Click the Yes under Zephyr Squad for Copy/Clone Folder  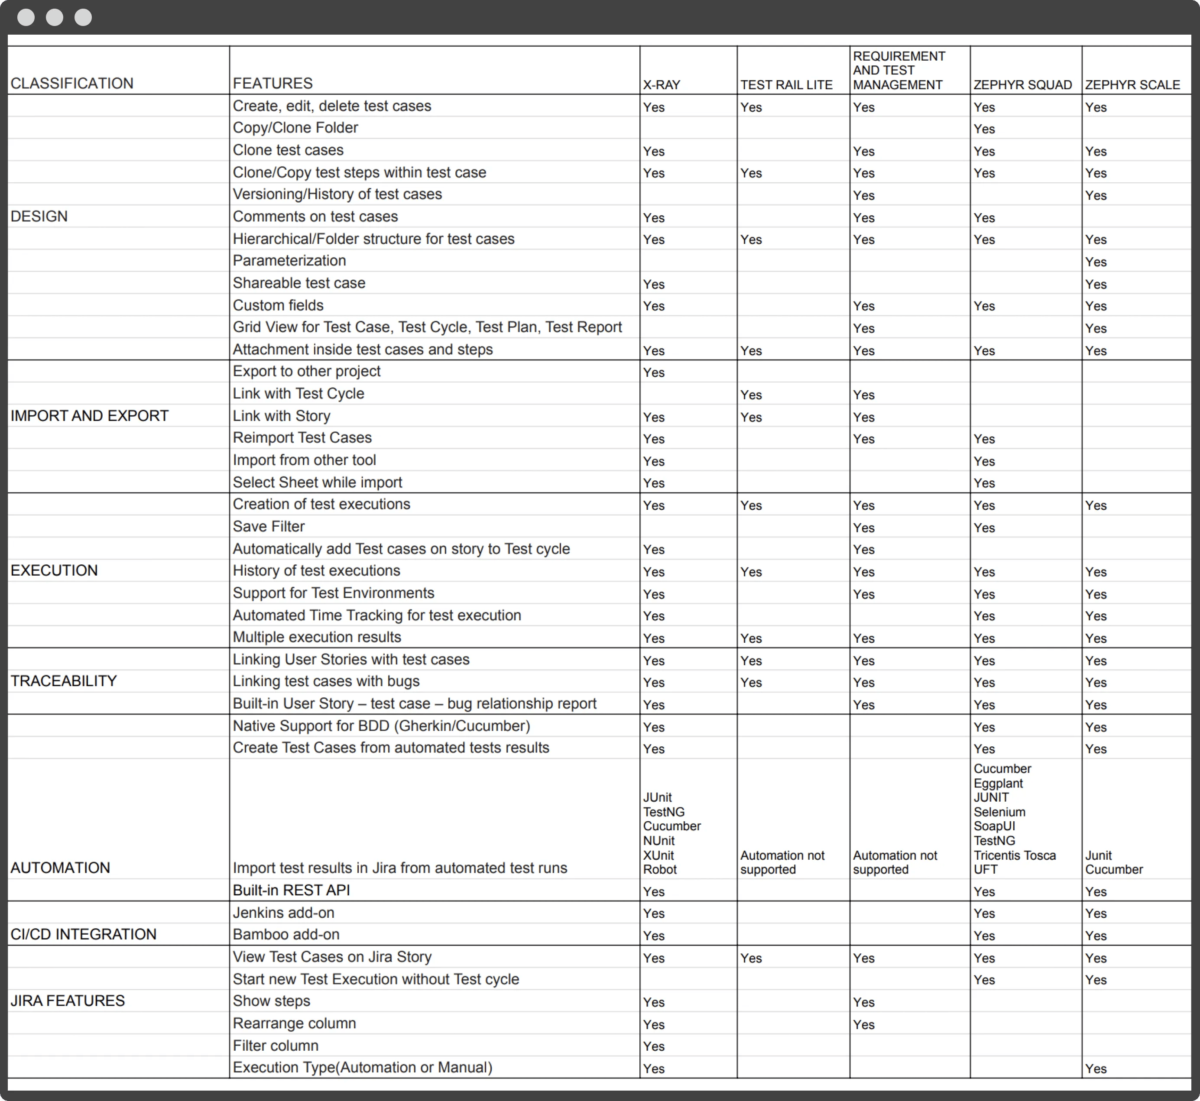[984, 129]
